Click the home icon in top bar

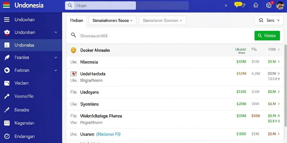point(256,5)
